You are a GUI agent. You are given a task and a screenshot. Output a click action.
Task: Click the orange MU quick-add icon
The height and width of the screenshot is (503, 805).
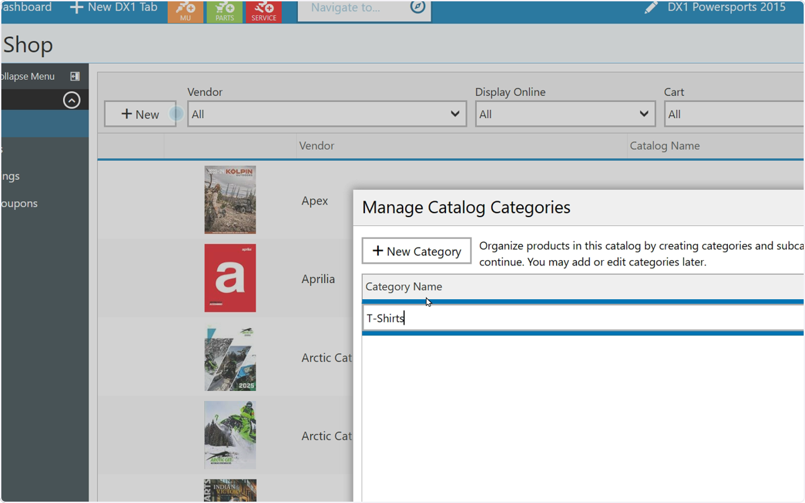[x=185, y=11]
